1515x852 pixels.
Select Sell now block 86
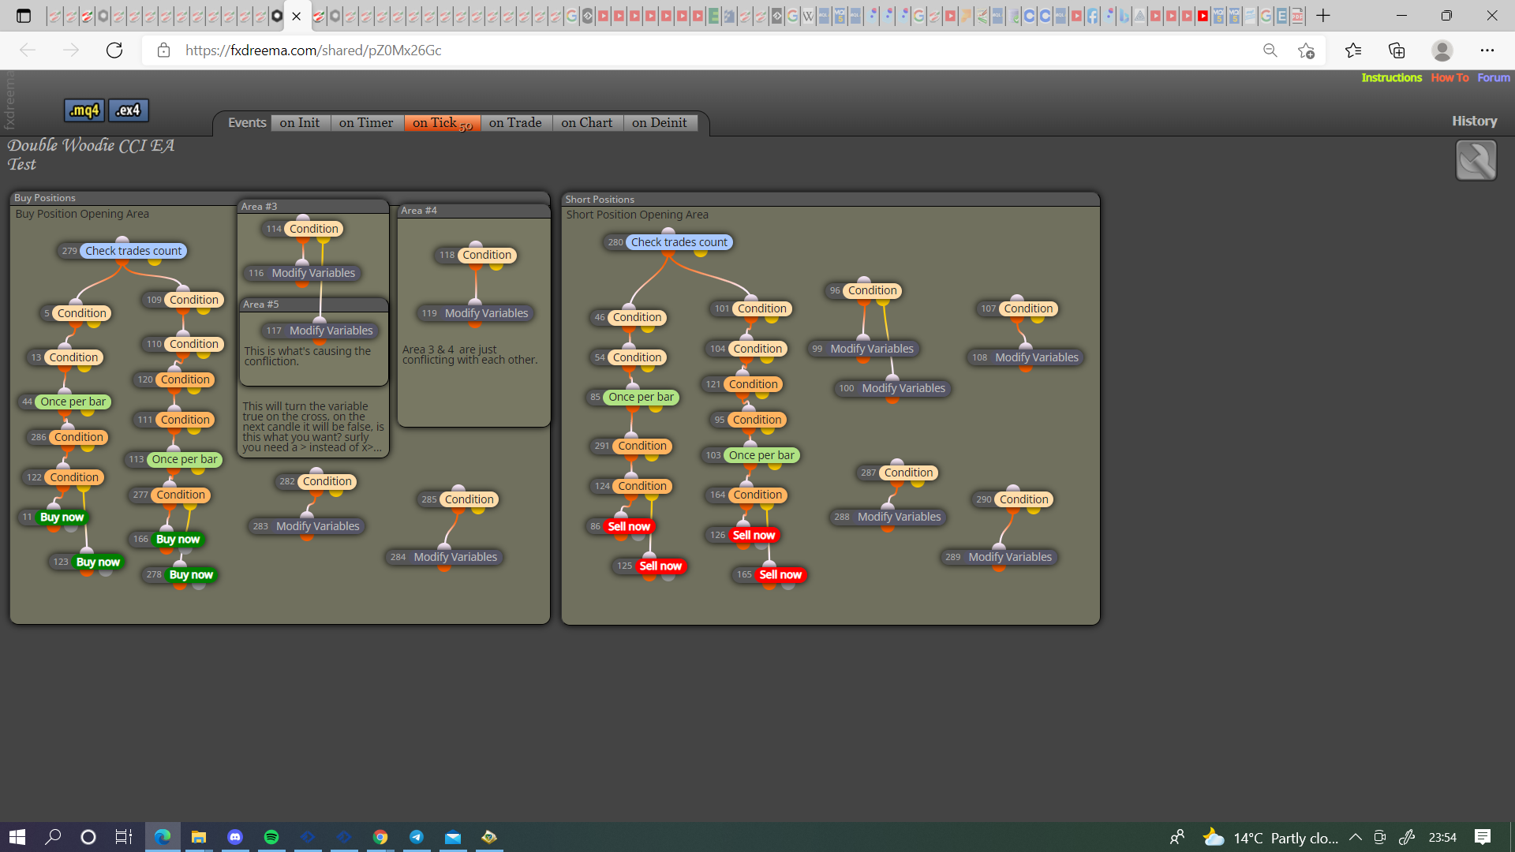point(621,526)
